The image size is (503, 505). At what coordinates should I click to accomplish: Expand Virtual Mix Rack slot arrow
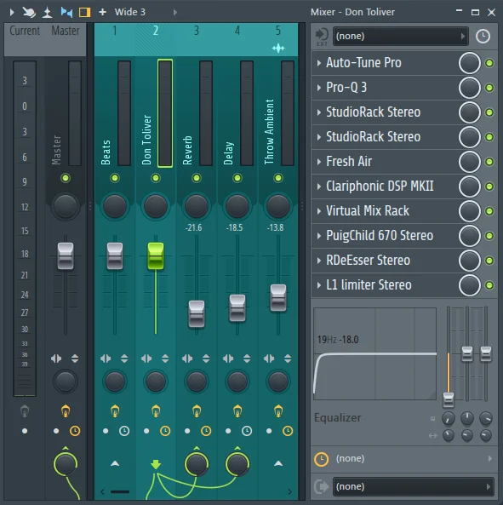click(319, 211)
